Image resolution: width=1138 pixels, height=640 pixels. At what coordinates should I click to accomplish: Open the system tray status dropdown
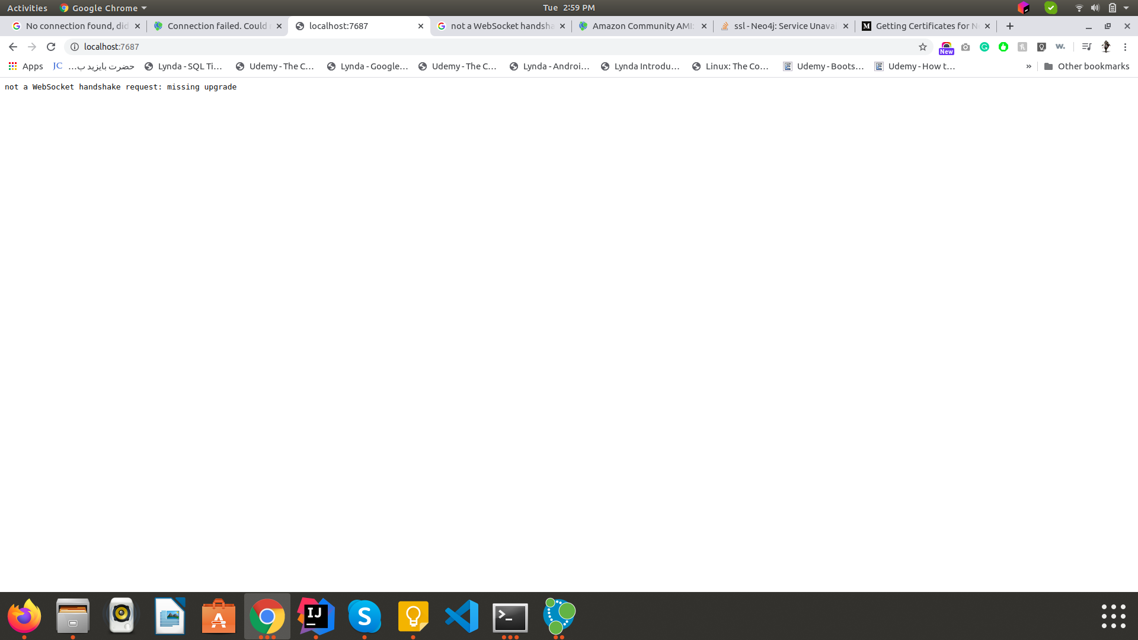point(1126,8)
